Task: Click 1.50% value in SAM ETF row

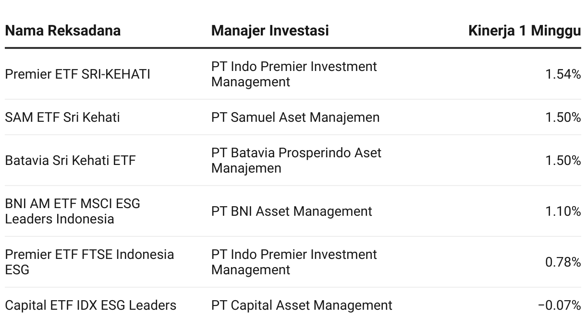Action: [x=563, y=117]
